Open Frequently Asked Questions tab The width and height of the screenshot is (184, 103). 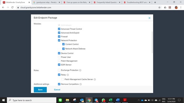click(107, 2)
